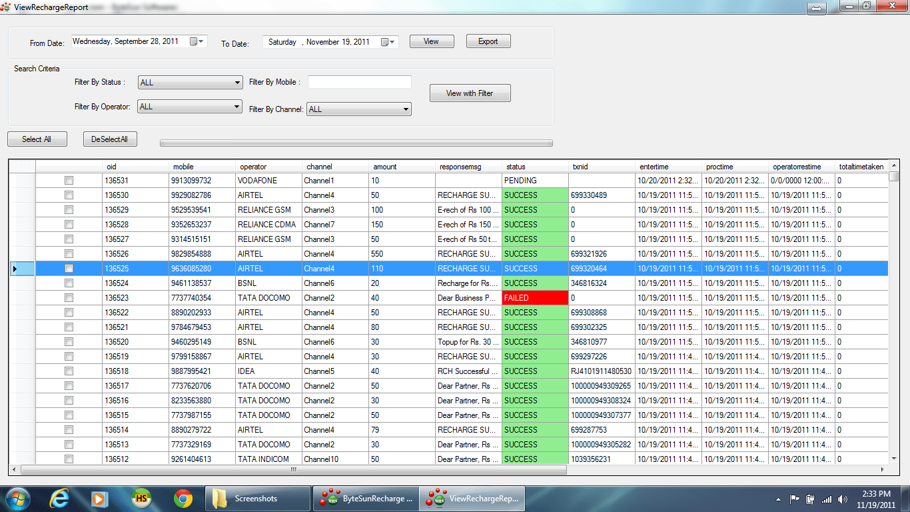Screen dimensions: 910x512
Task: Open Action Center flag tray icon
Action: [x=795, y=499]
